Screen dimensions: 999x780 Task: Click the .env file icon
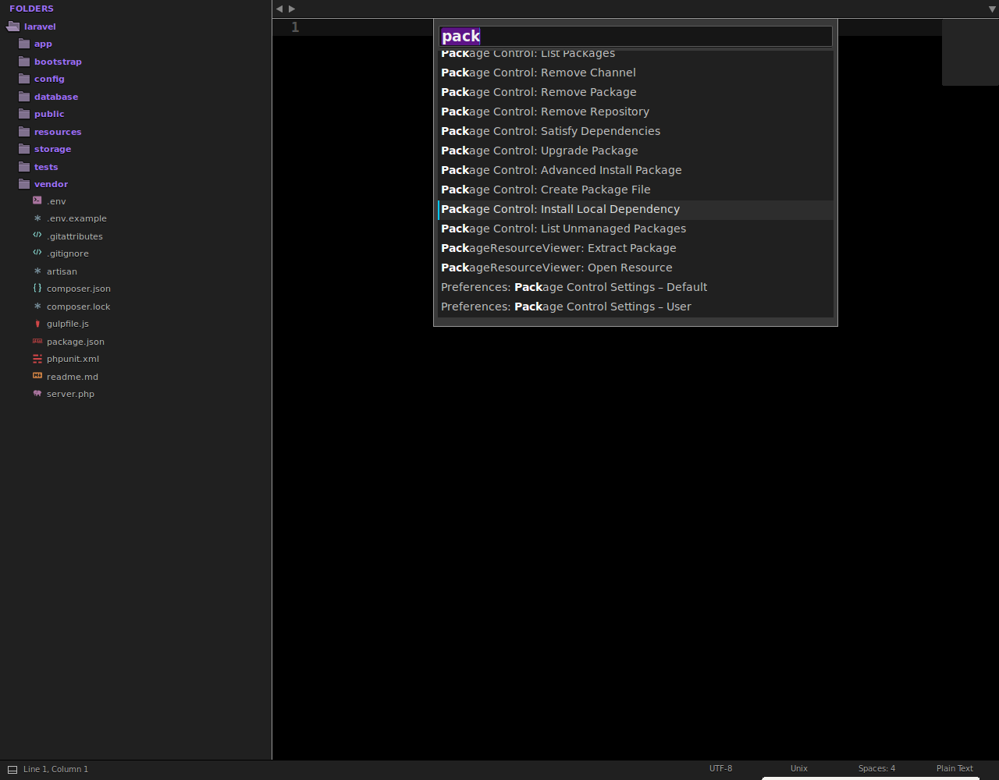tap(37, 200)
